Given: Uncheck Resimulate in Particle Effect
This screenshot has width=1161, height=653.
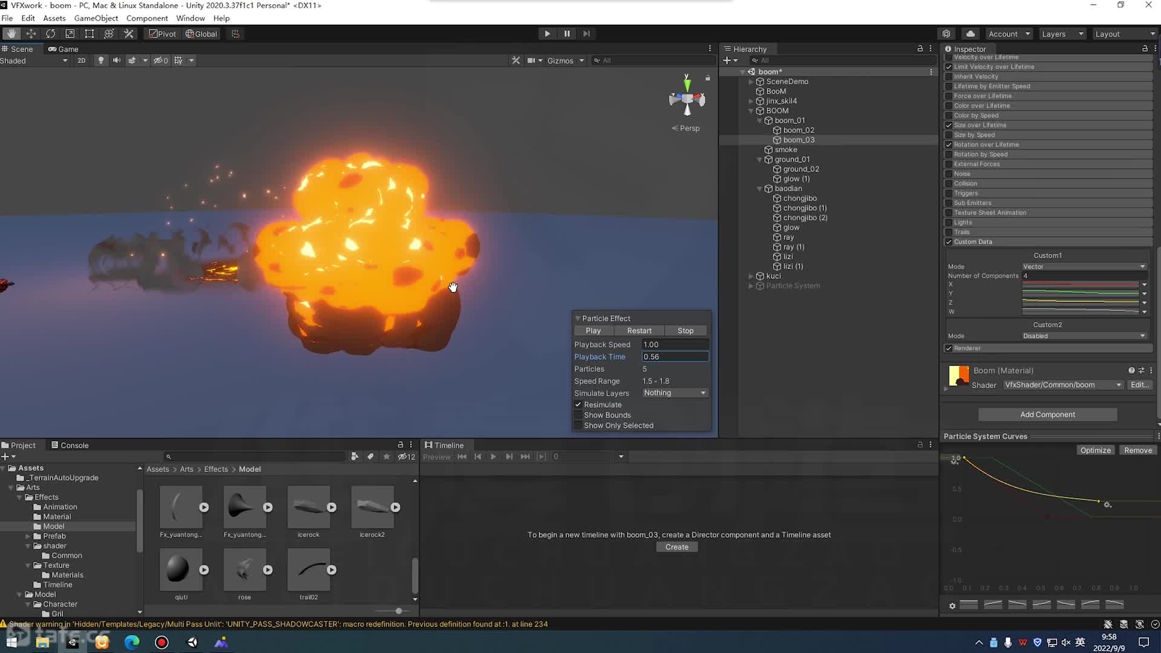Looking at the screenshot, I should click(578, 404).
